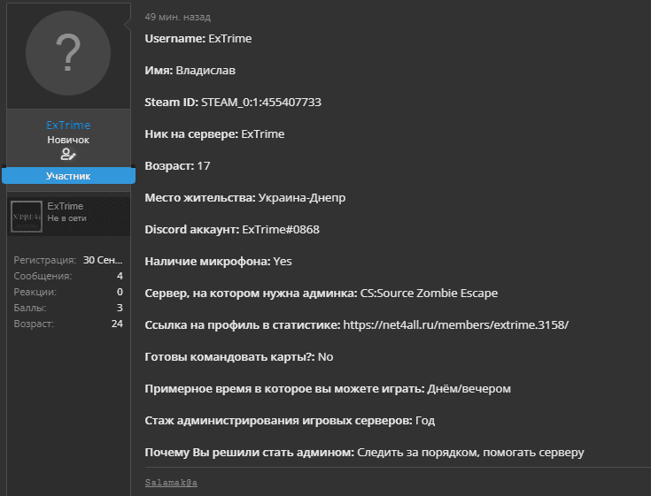
Task: Click the Discord account ExTrime#0868 text
Action: click(x=281, y=229)
